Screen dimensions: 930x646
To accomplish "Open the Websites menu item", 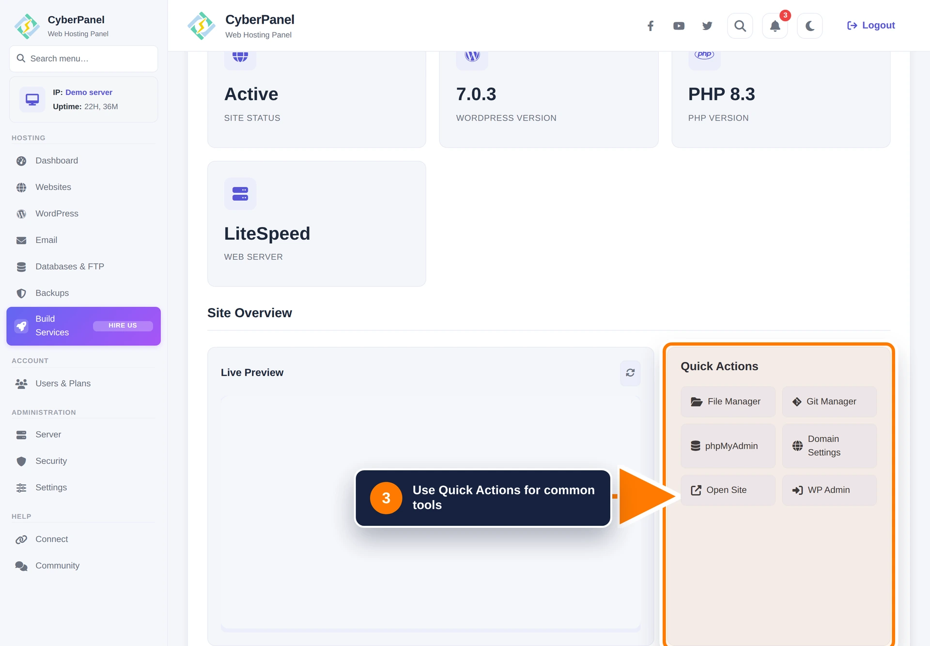I will [x=84, y=187].
